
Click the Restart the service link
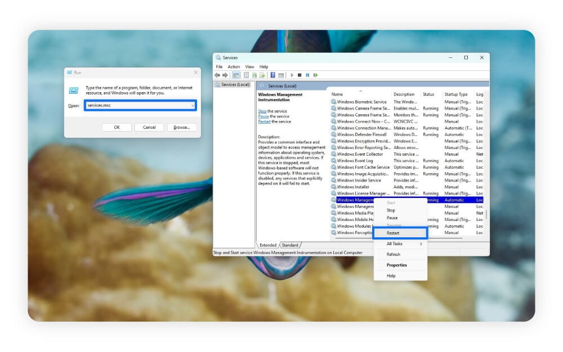tap(264, 122)
